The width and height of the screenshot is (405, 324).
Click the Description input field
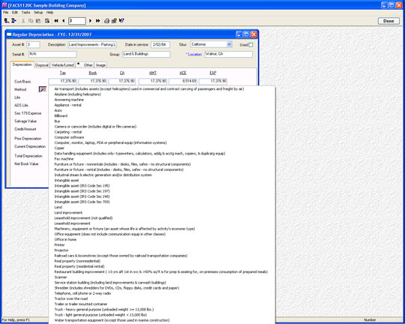[92, 45]
